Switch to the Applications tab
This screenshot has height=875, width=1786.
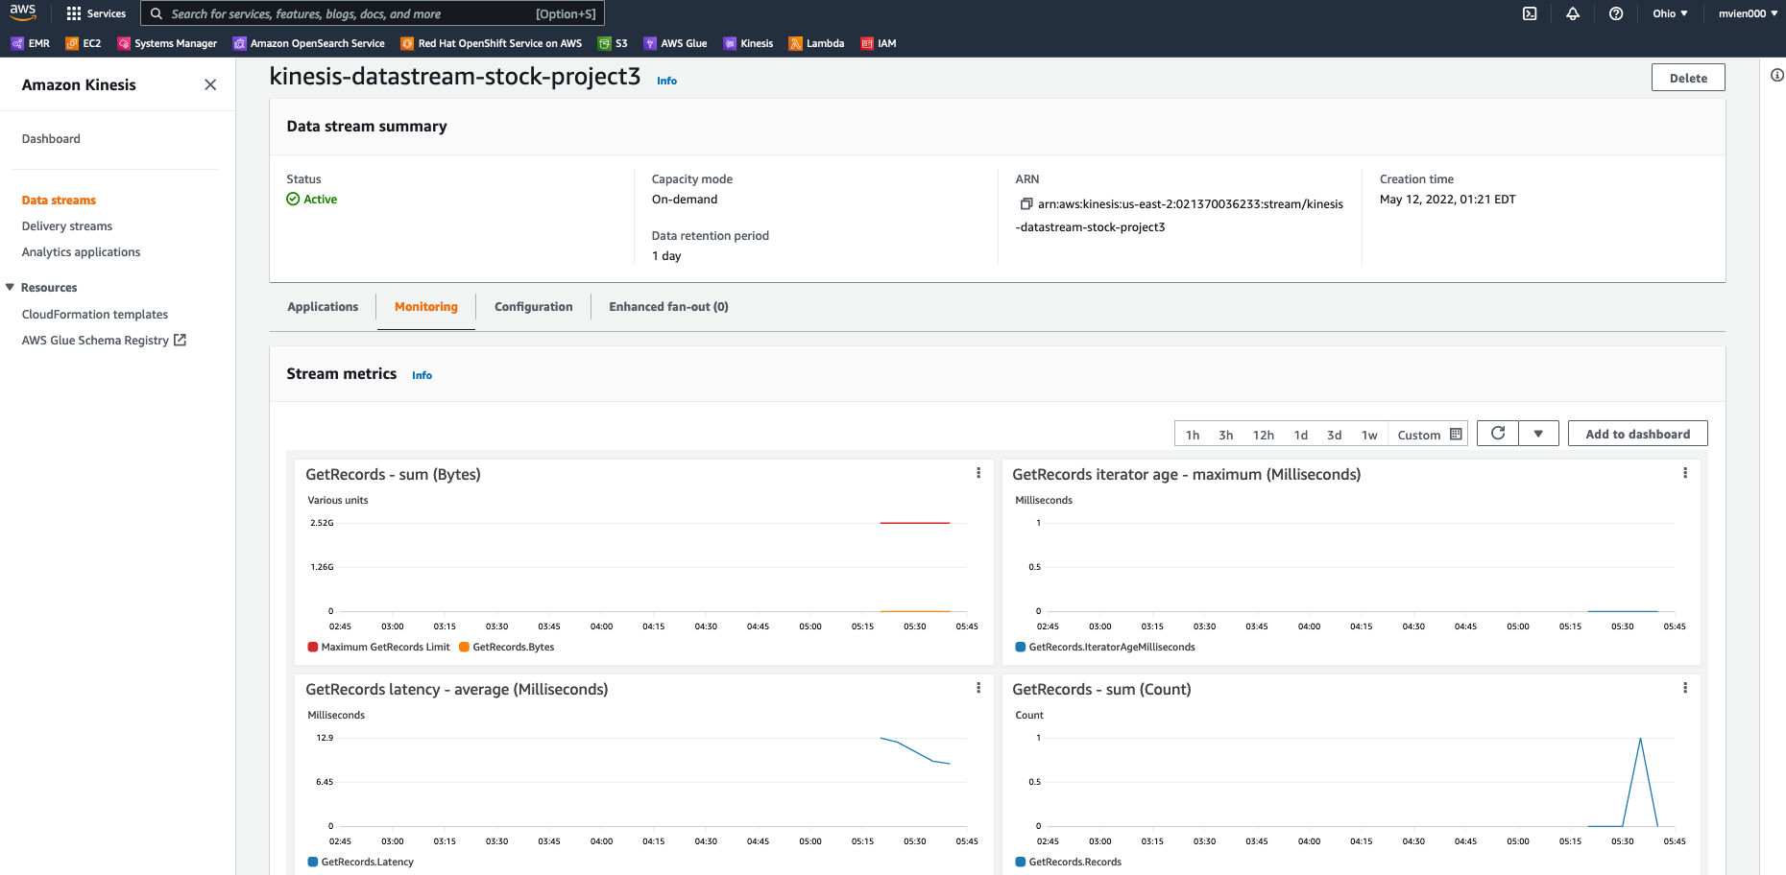(323, 307)
